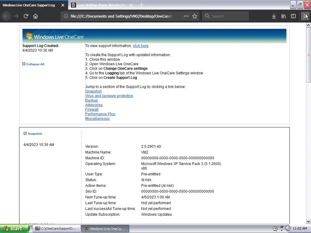
Task: Click User Type value Pre-entitled
Action: (151, 174)
